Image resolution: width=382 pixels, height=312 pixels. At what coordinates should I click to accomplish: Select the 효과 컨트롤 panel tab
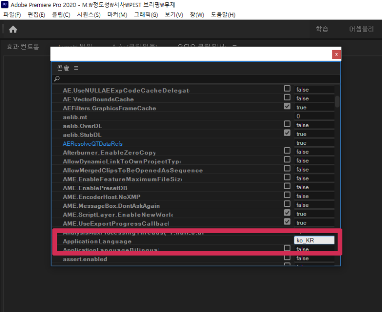click(x=22, y=46)
